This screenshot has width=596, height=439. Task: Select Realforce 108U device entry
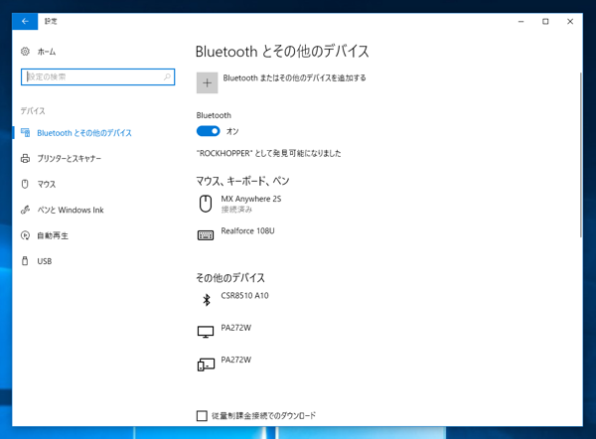[247, 235]
